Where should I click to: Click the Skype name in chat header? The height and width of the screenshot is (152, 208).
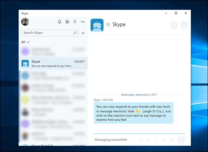tap(119, 24)
